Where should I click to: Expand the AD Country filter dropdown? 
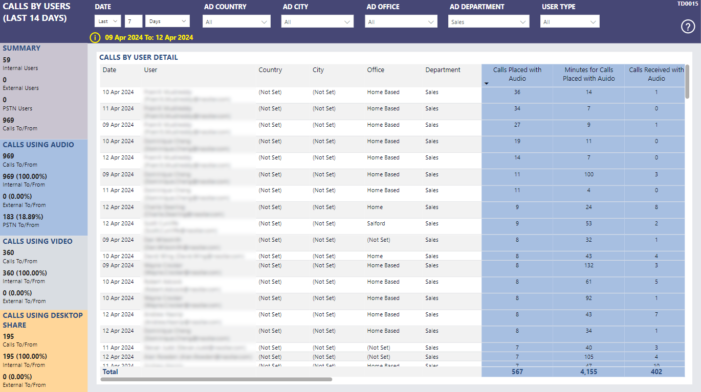pyautogui.click(x=236, y=22)
